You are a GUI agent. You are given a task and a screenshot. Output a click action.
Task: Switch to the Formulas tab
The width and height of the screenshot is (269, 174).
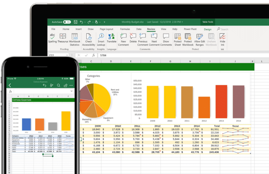pos(124,29)
